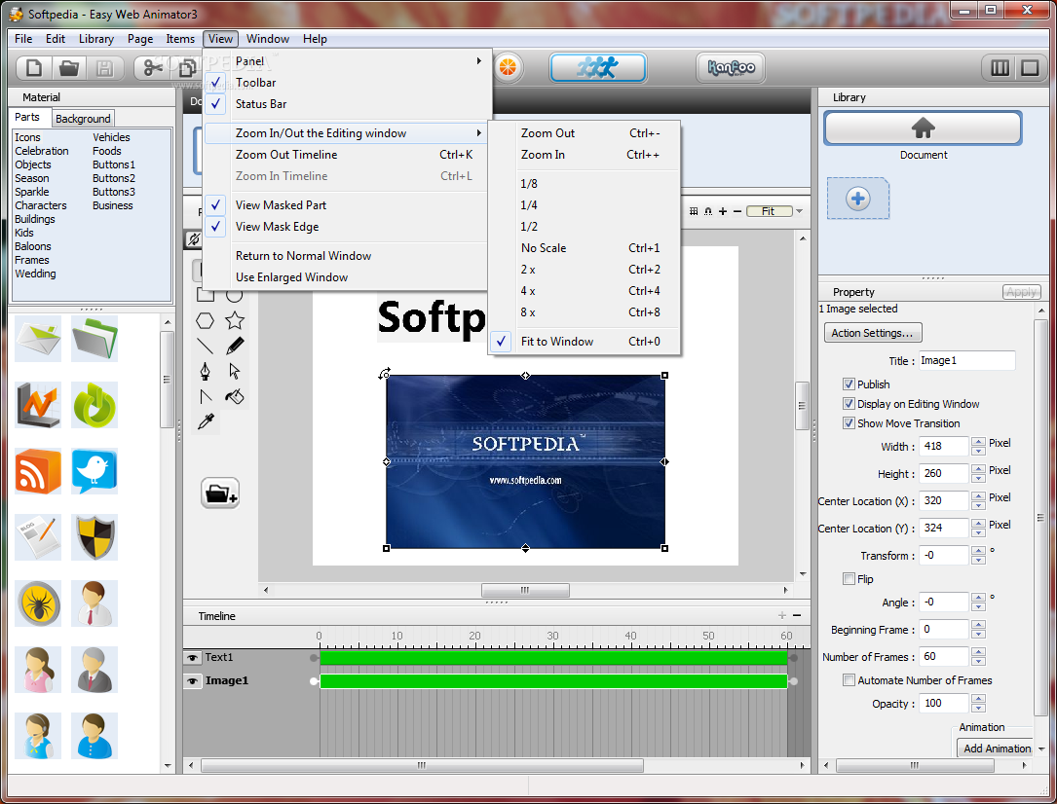
Task: Click the orange round toolbar icon
Action: [509, 68]
